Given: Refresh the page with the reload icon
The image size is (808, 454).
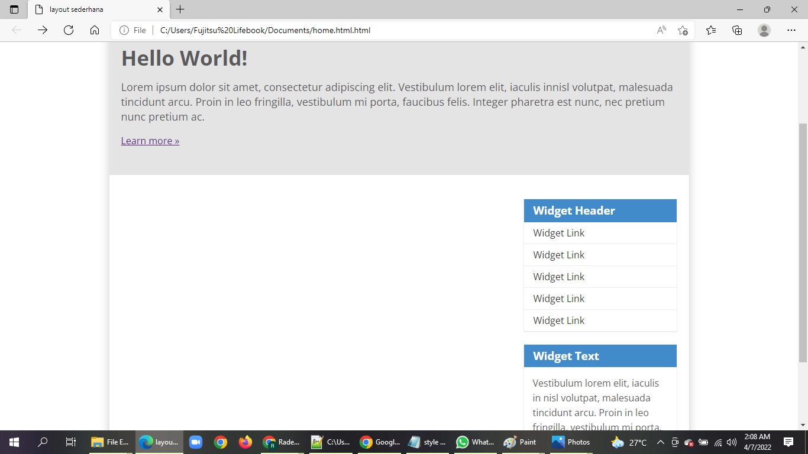Looking at the screenshot, I should (69, 30).
